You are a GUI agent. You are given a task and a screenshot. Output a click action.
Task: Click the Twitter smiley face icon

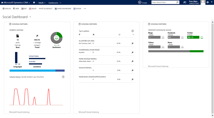tap(202, 37)
